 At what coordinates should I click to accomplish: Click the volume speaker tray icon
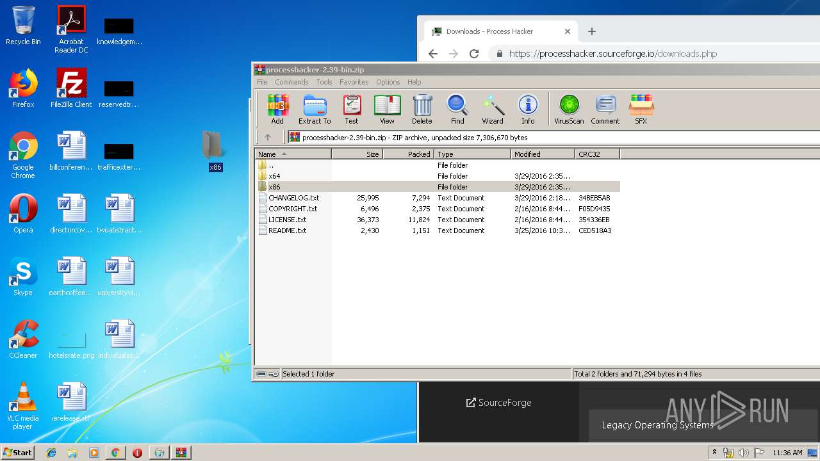[744, 453]
